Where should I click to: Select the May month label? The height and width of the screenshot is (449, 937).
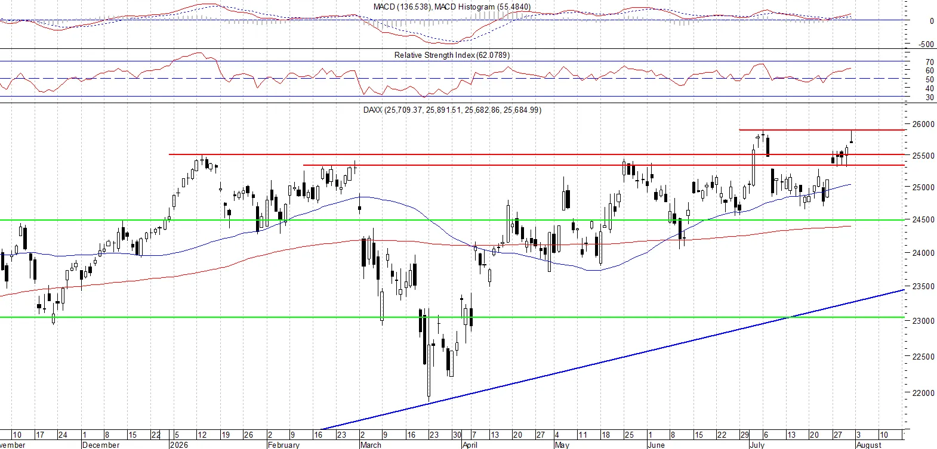pyautogui.click(x=562, y=445)
